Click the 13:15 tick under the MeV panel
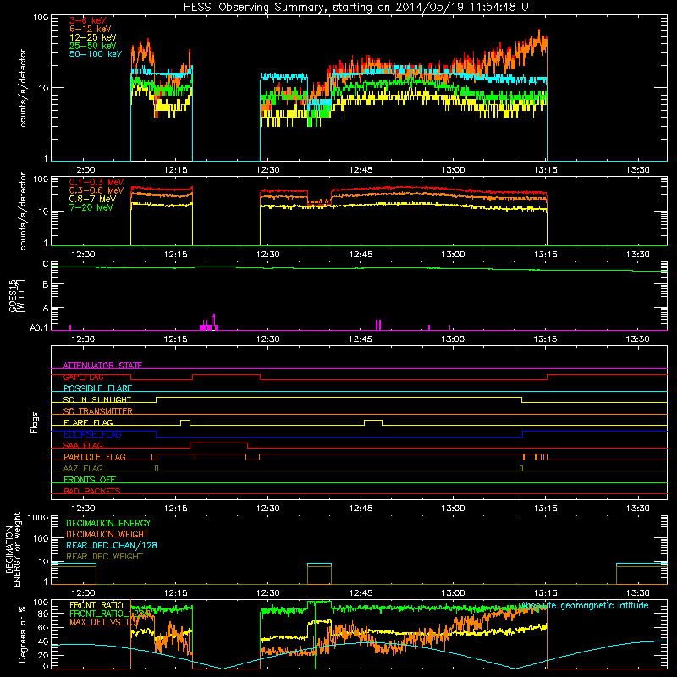This screenshot has height=677, width=677. coord(545,255)
